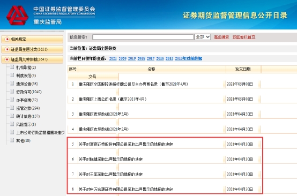This screenshot has height=196, width=297.
Task: Click the 相关规定 expand arrow icon
Action: [x=7, y=39]
